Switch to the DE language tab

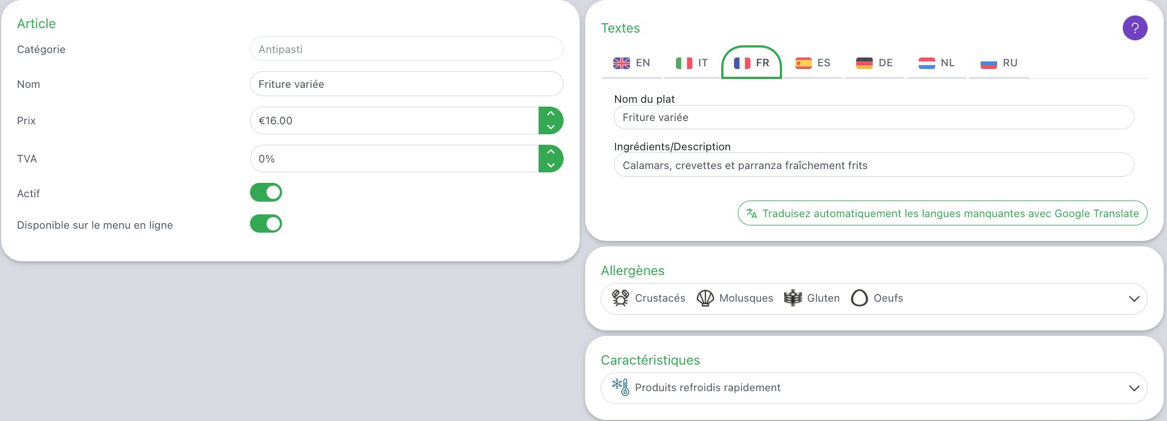(x=874, y=63)
